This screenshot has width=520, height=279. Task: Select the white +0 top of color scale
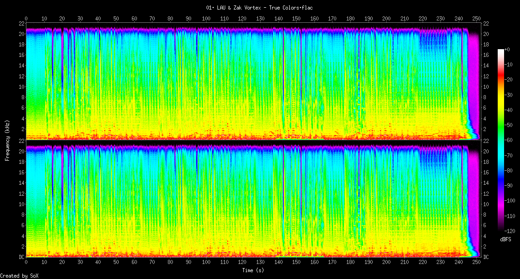click(501, 51)
